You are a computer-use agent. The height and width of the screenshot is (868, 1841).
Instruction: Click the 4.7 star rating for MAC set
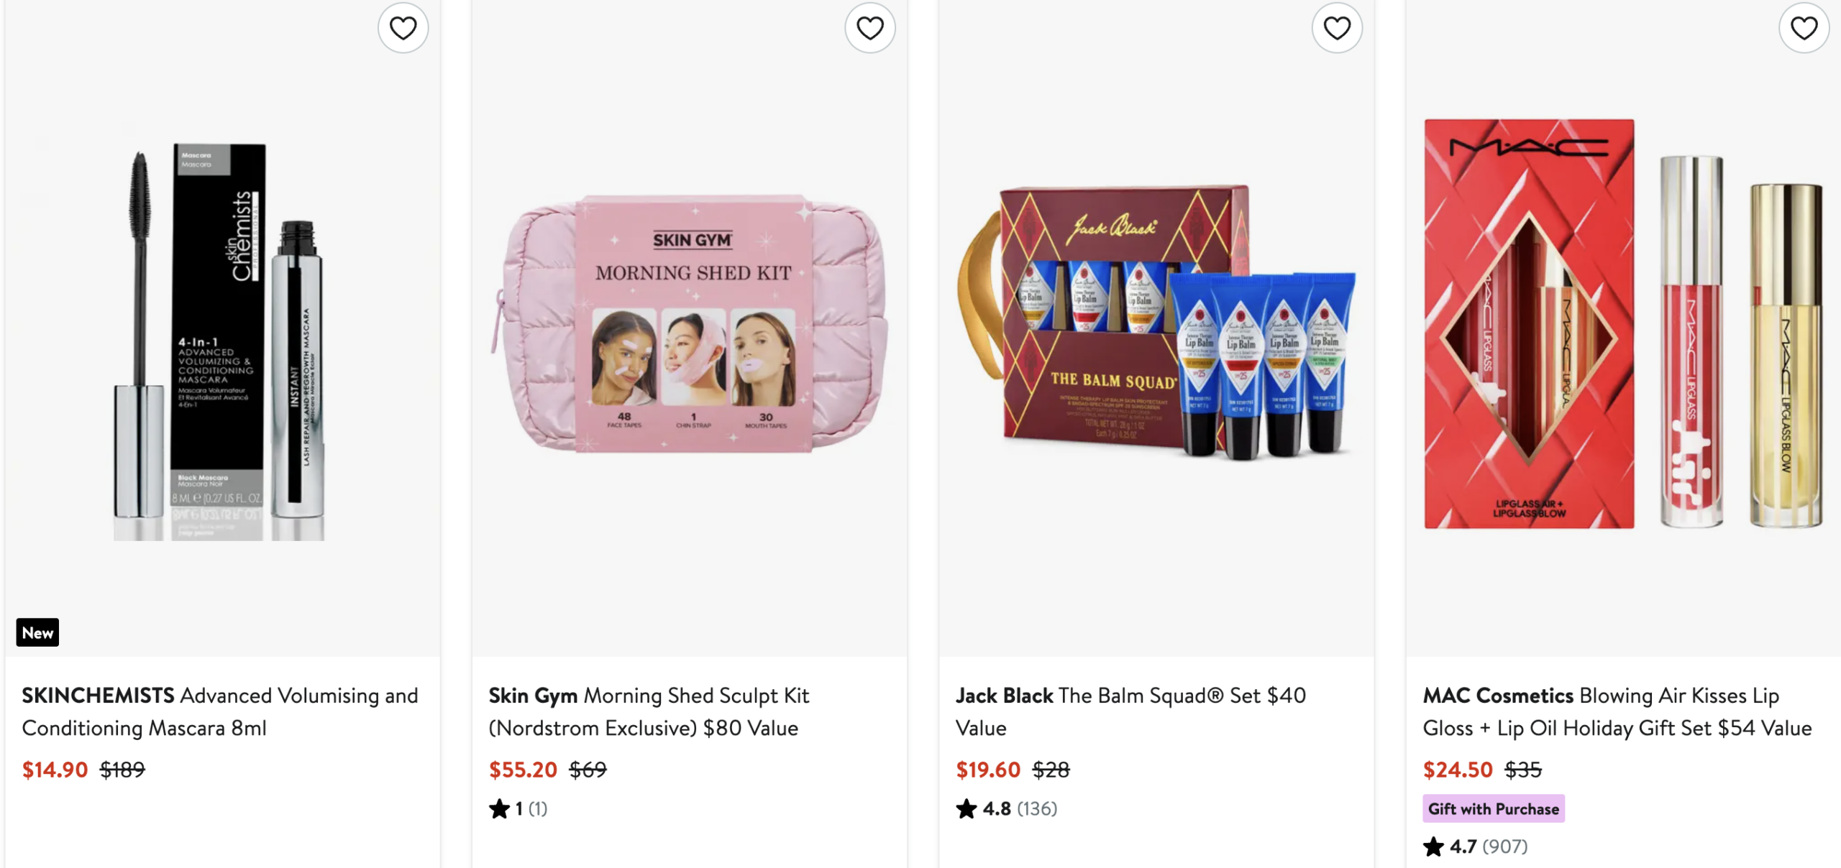click(1433, 846)
